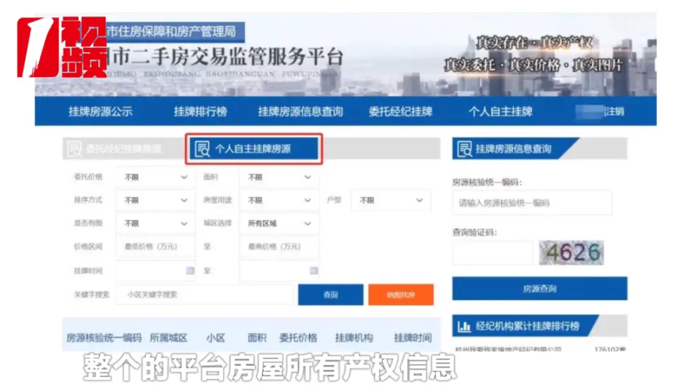Expand the 排序方式 dropdown
The image size is (684, 391).
coord(156,201)
